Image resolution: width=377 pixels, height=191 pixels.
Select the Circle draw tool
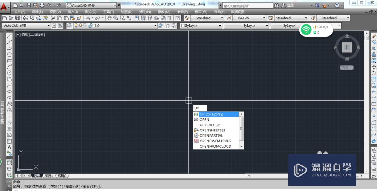9,73
